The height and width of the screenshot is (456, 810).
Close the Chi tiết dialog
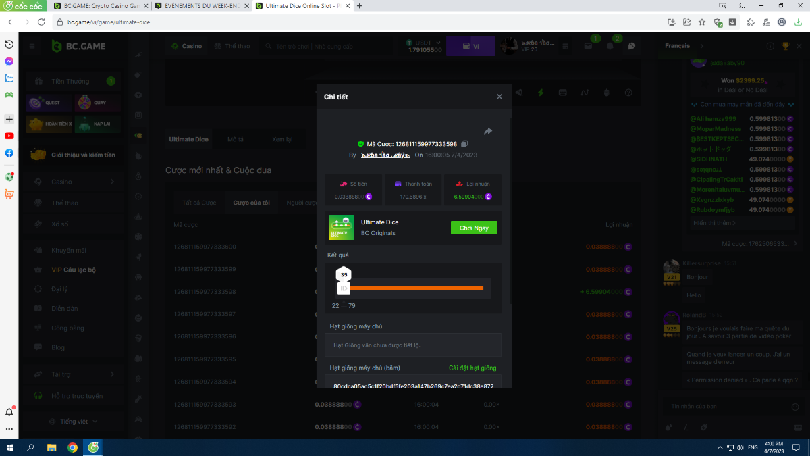click(x=500, y=97)
